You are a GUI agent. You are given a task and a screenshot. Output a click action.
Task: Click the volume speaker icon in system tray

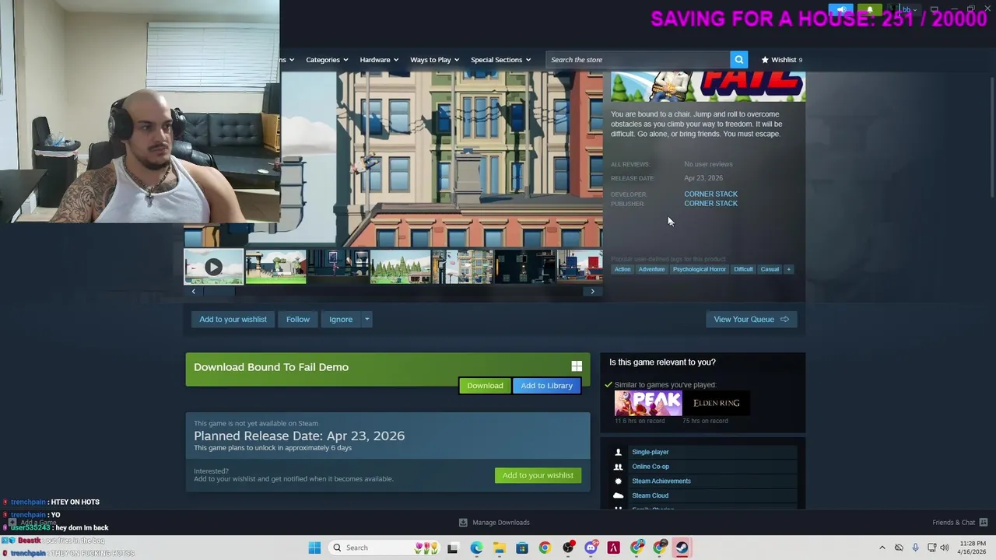point(945,548)
